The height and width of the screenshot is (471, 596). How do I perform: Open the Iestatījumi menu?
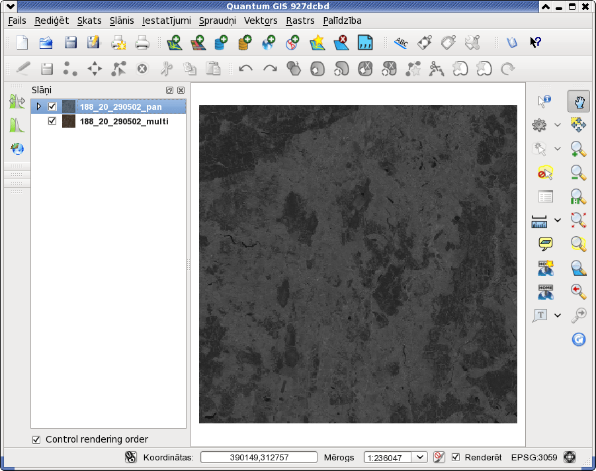point(167,21)
